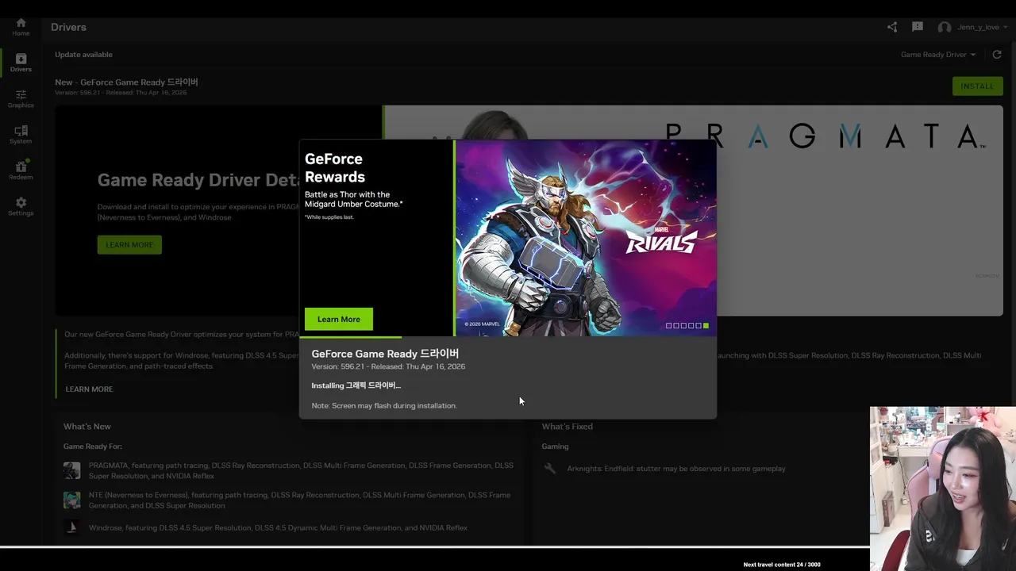Viewport: 1016px width, 571px height.
Task: Click the green INSTALL button
Action: [977, 86]
